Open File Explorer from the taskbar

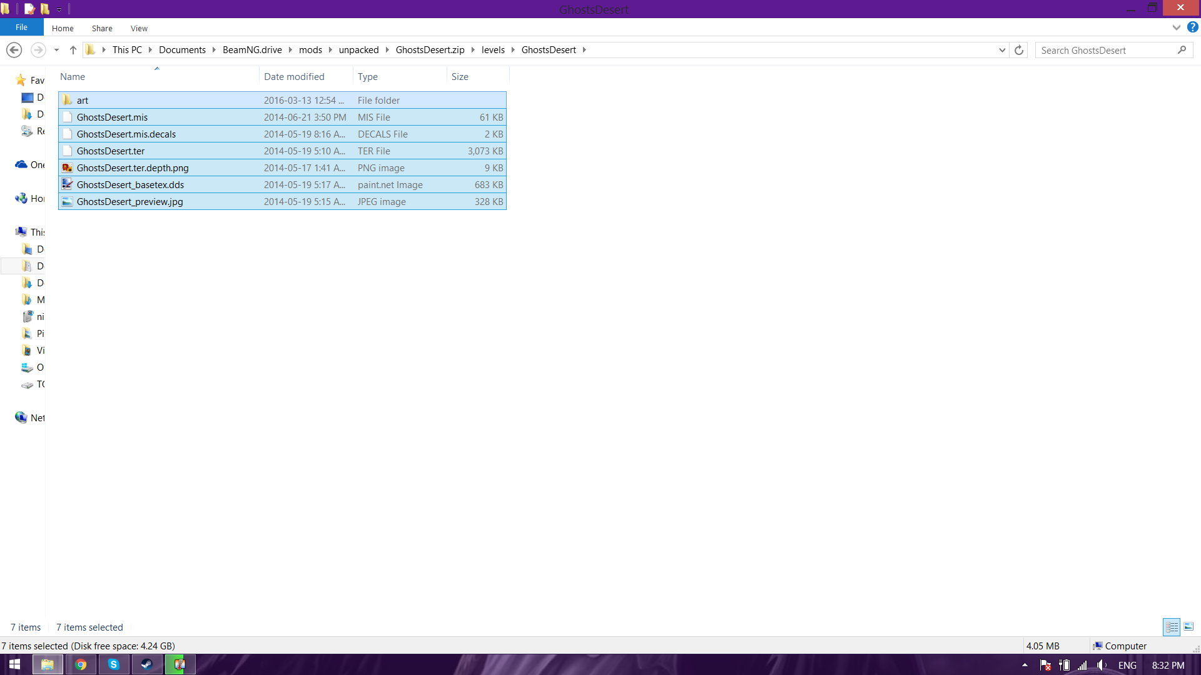(48, 664)
